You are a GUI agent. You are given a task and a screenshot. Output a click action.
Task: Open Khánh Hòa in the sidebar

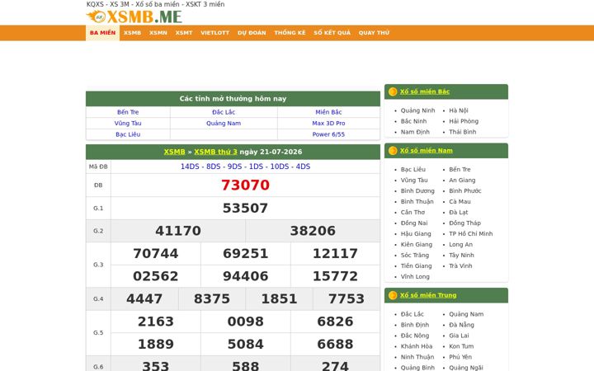(417, 346)
